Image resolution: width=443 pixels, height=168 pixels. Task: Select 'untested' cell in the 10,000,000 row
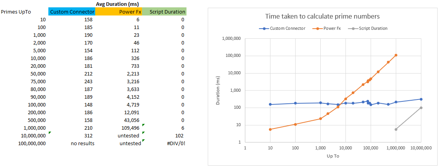tap(129, 136)
